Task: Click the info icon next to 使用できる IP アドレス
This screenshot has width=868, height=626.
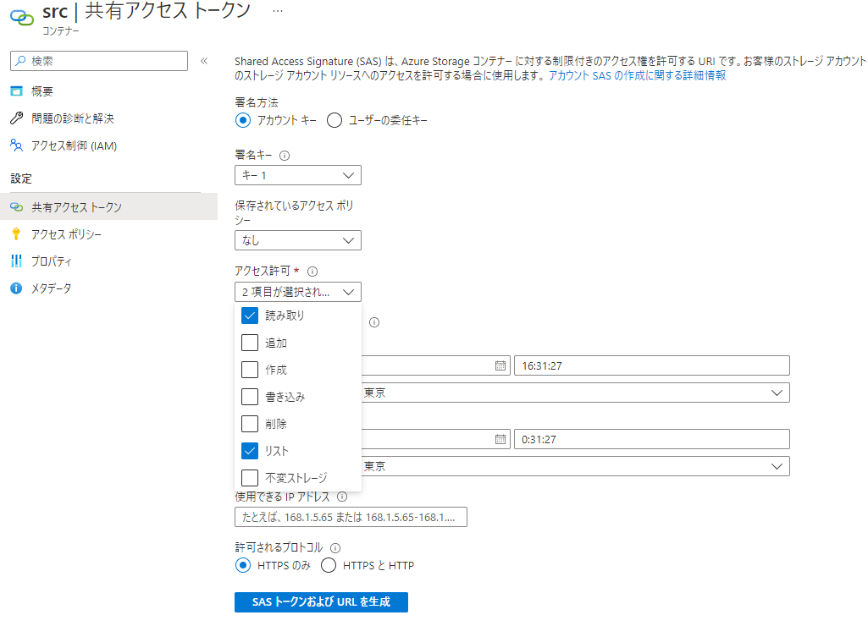Action: tap(342, 497)
